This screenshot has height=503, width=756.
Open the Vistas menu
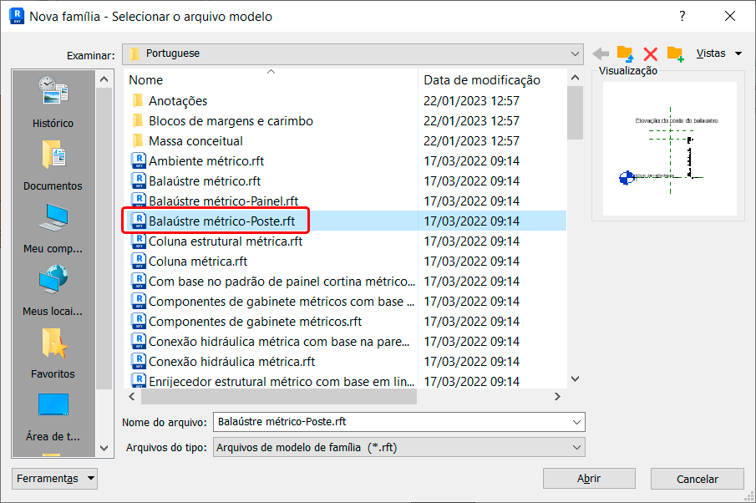click(718, 53)
